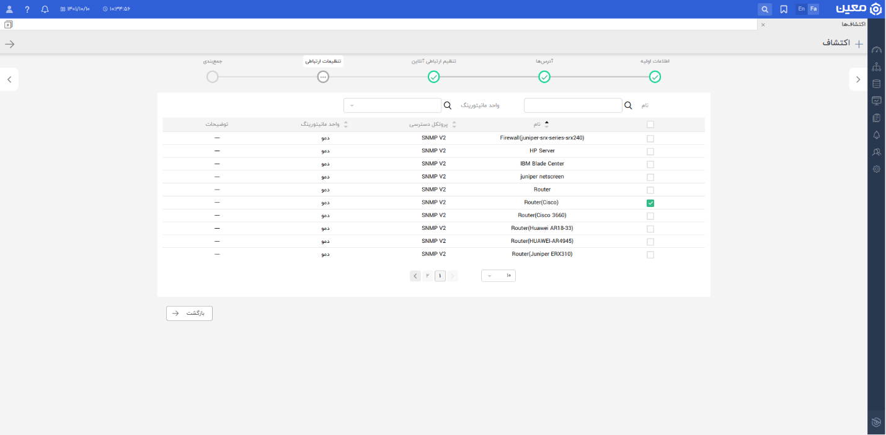This screenshot has width=886, height=435.
Task: Check the juniper netscreen row checkbox
Action: (x=650, y=178)
